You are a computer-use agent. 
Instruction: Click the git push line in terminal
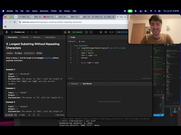77,121
